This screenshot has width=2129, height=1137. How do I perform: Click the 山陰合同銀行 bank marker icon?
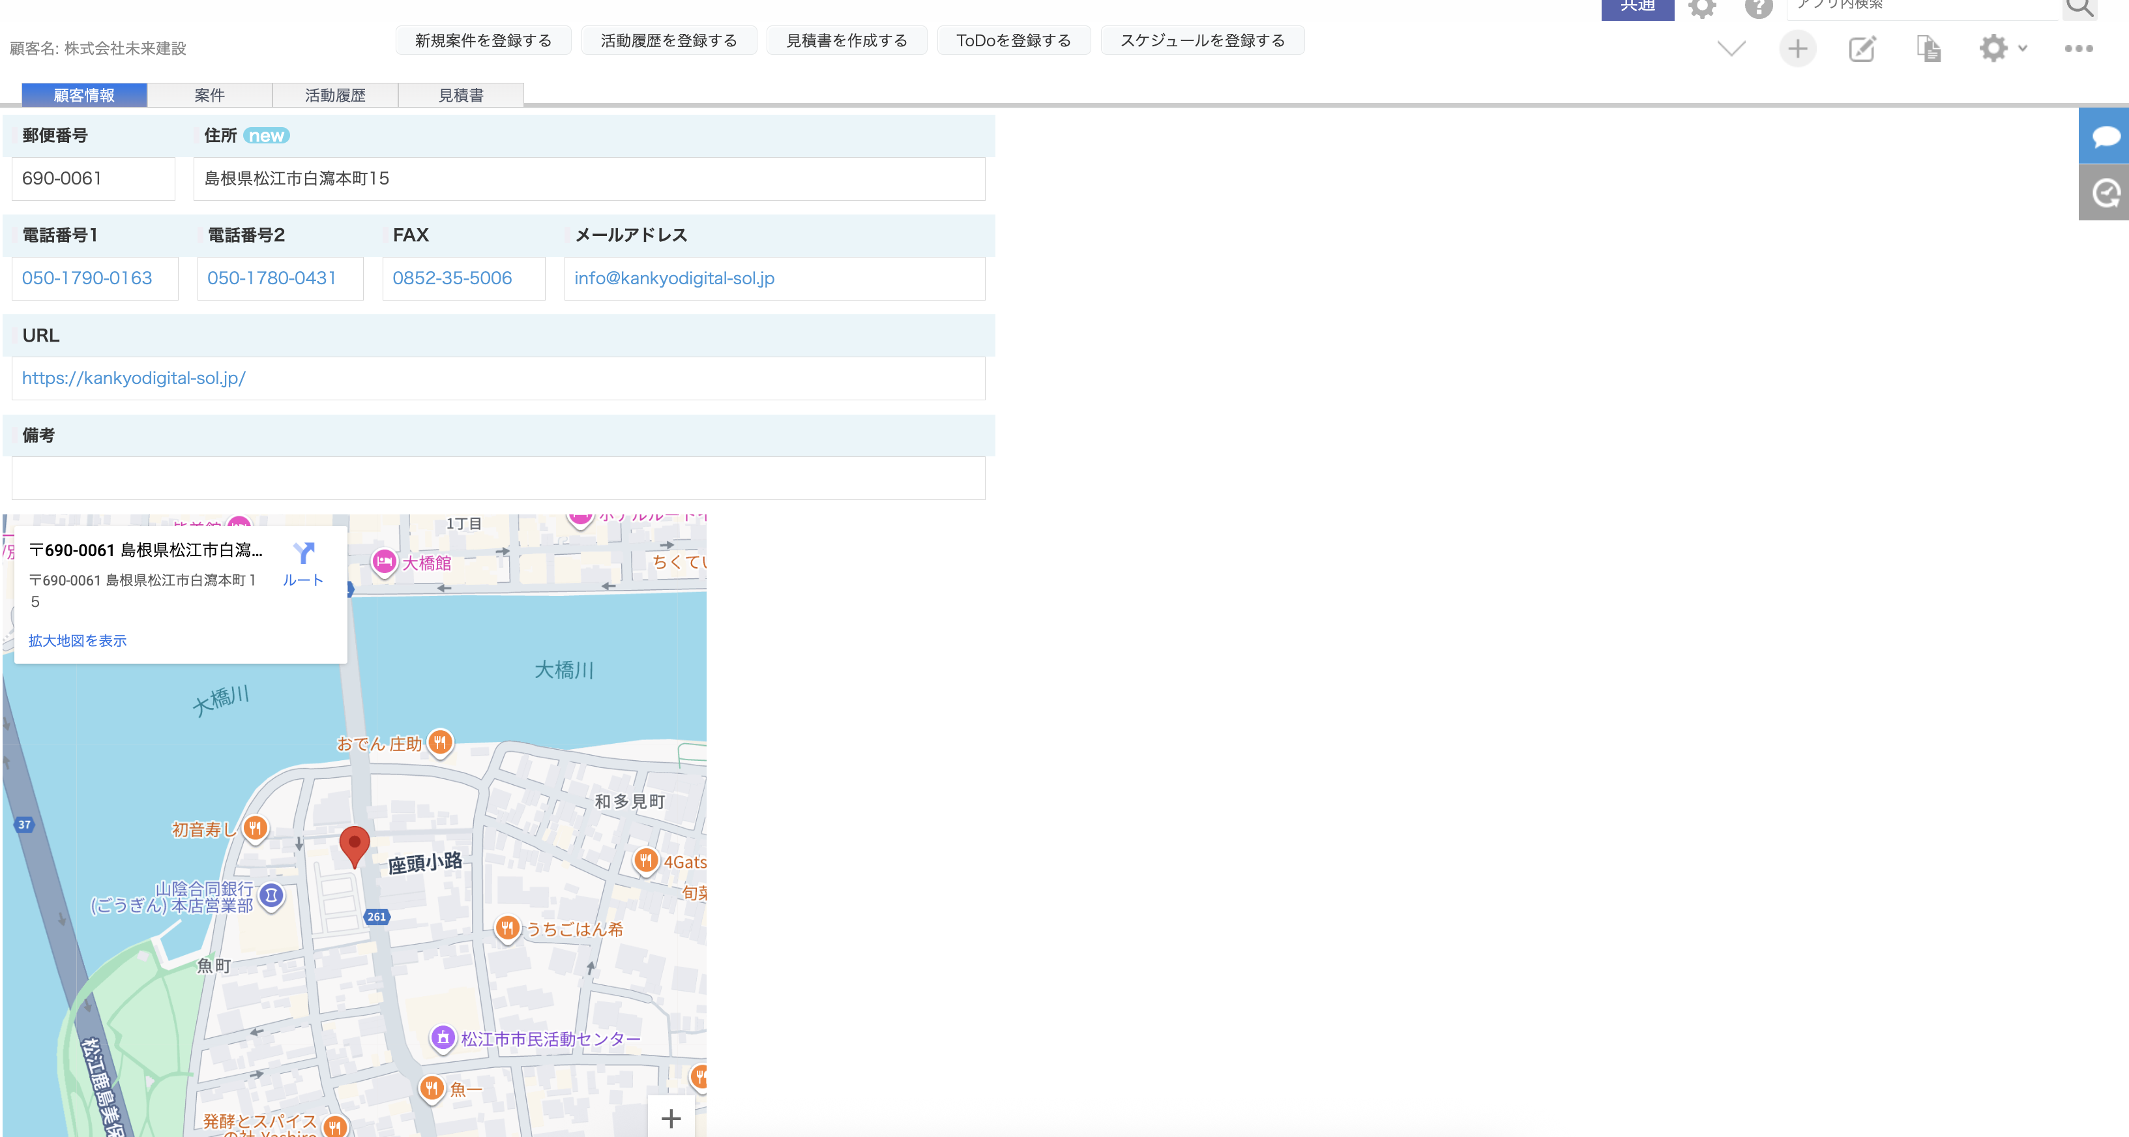(x=271, y=895)
